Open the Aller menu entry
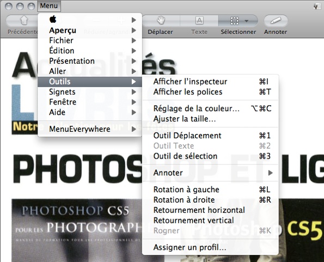 coord(90,71)
